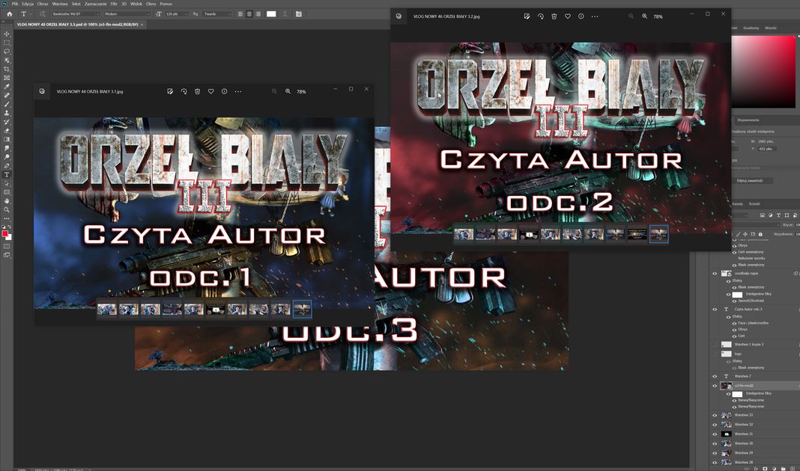800x471 pixels.
Task: Hide the orzelbialy-napis layer
Action: point(715,274)
